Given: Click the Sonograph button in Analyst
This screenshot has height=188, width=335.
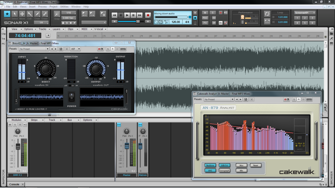Looking at the screenshot, I should tap(224, 170).
